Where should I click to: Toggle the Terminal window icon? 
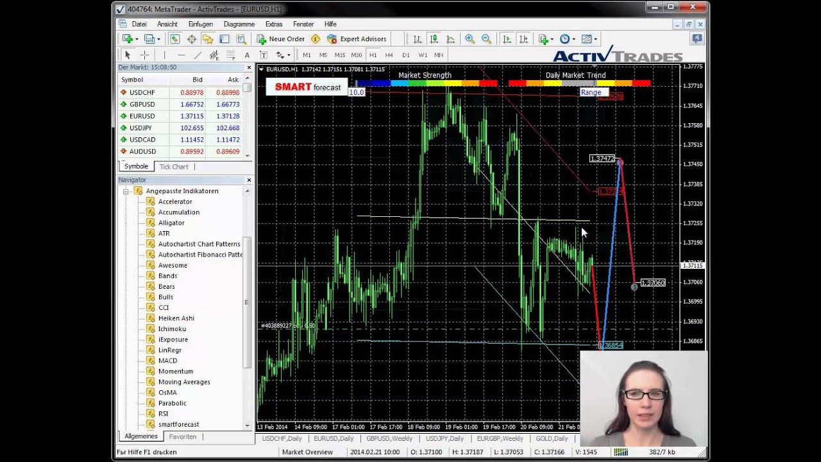click(224, 39)
